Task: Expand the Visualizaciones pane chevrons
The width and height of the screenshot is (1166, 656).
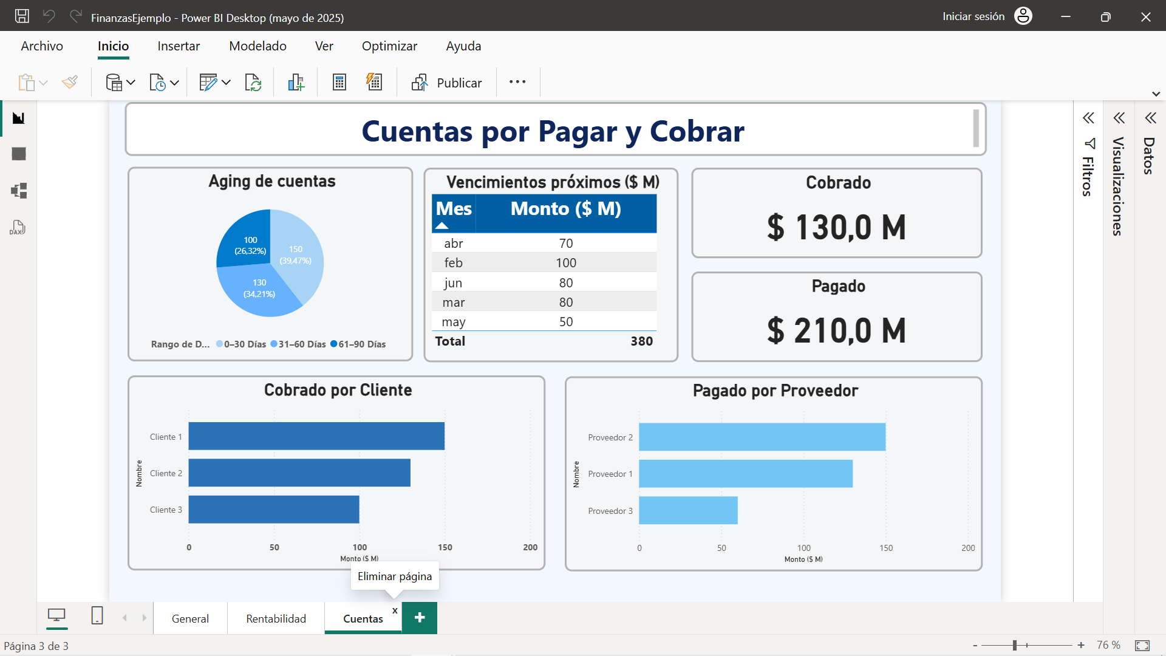Action: [1119, 118]
